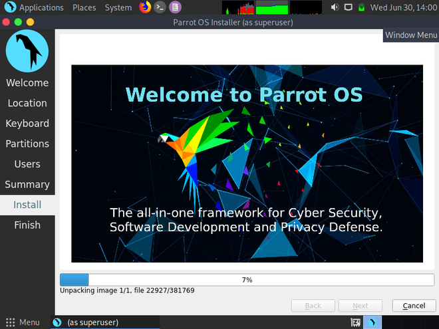Open the Places menu
The image size is (439, 329).
click(84, 7)
